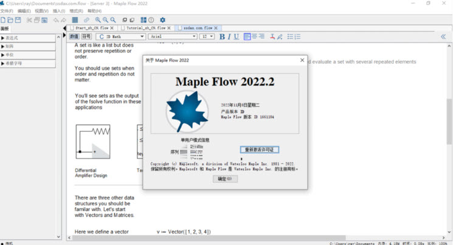Image resolution: width=453 pixels, height=245 pixels.
Task: Open the 2D Math style dropdown
Action: tap(121, 36)
